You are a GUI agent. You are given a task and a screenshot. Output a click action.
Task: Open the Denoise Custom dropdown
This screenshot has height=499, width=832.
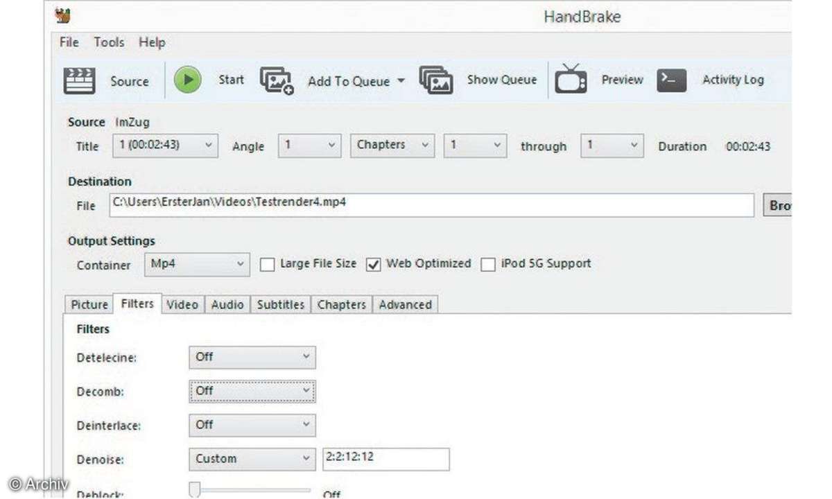(252, 459)
